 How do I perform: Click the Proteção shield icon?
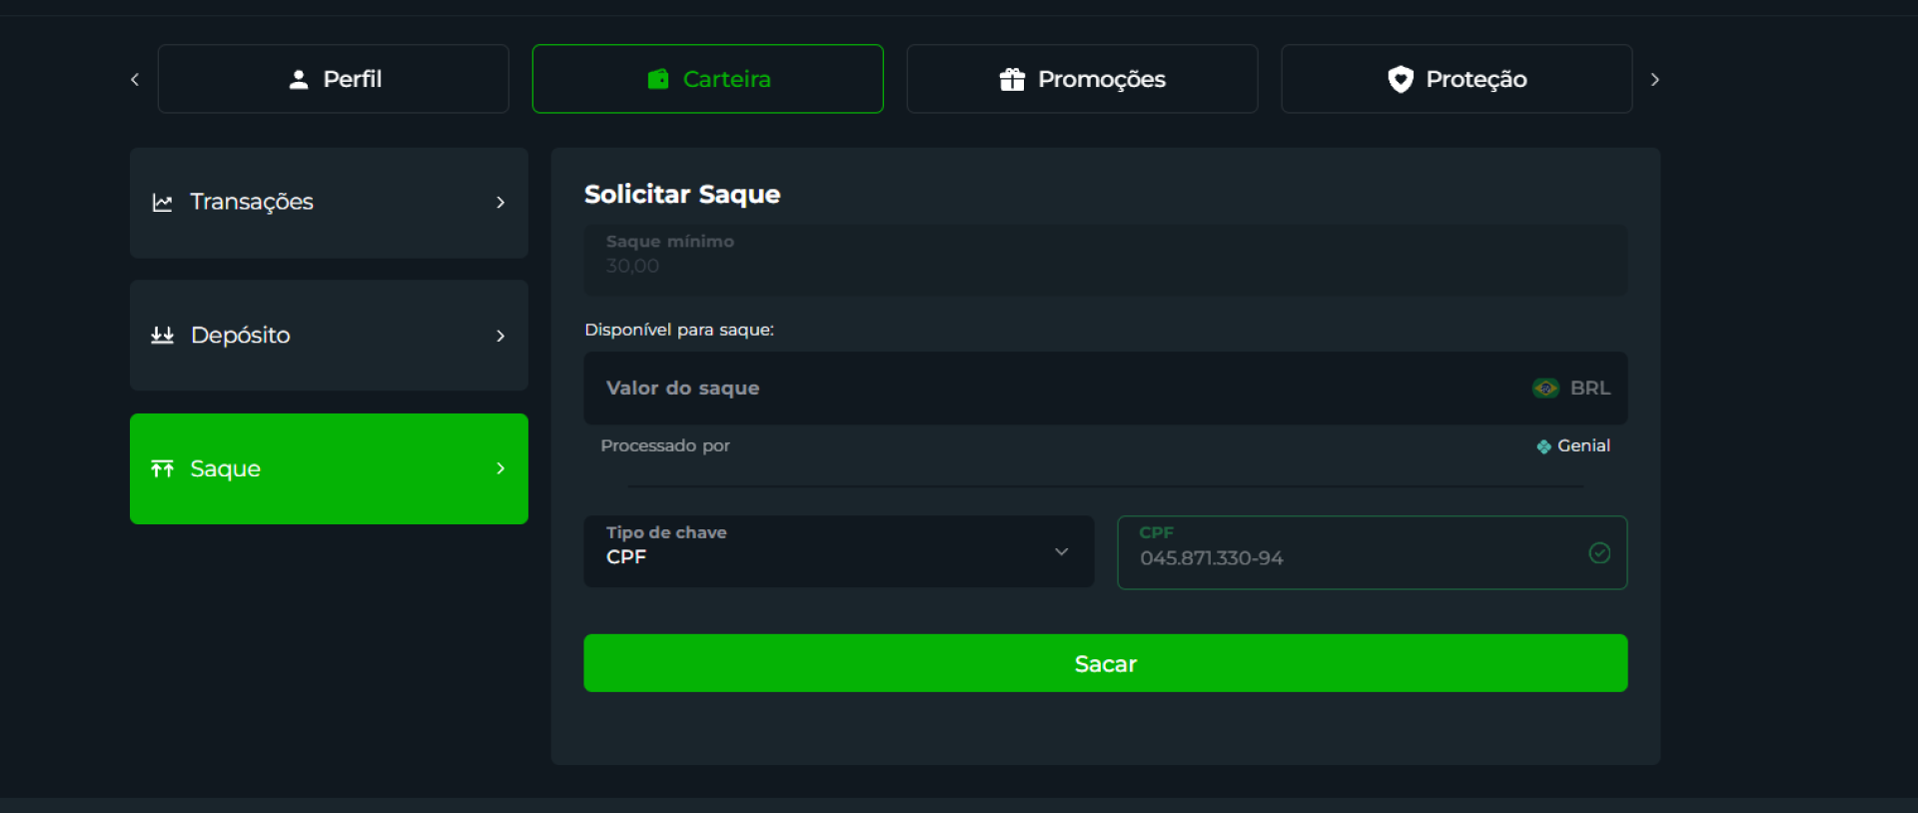point(1401,79)
